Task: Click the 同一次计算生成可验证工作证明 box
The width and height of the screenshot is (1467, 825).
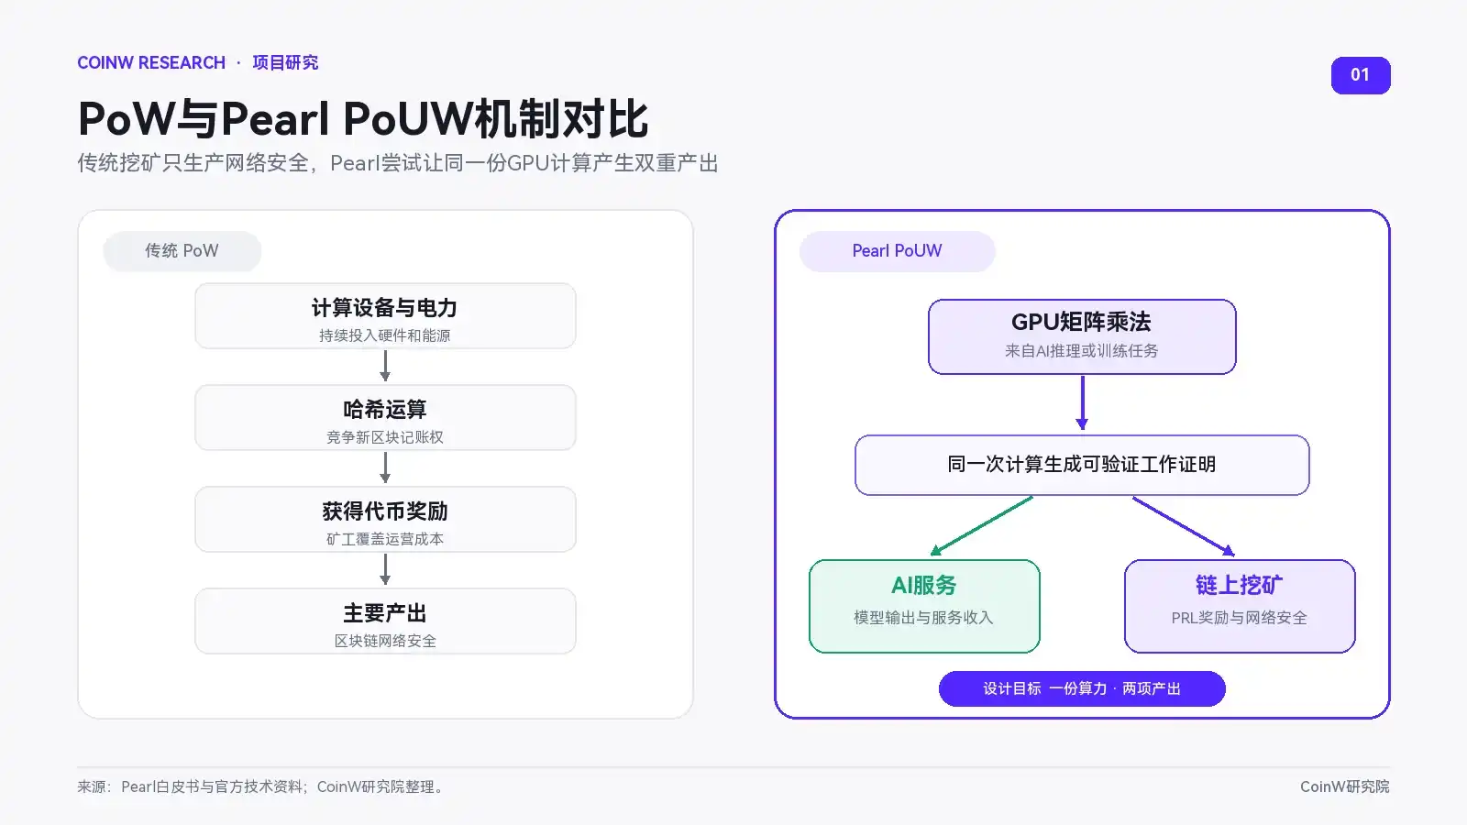Action: click(1082, 465)
